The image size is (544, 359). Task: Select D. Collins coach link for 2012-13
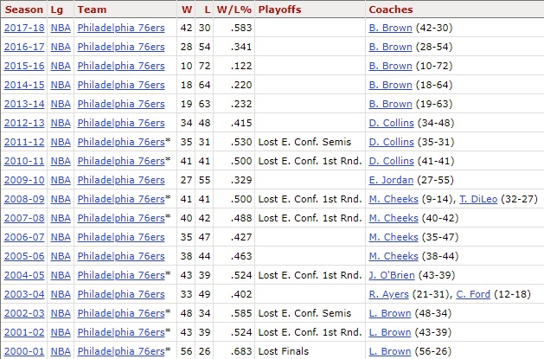point(392,123)
